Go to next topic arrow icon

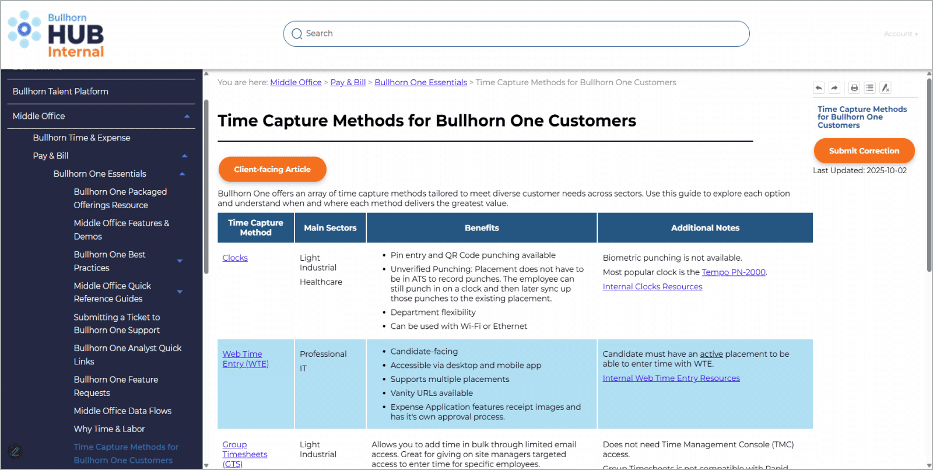click(834, 87)
